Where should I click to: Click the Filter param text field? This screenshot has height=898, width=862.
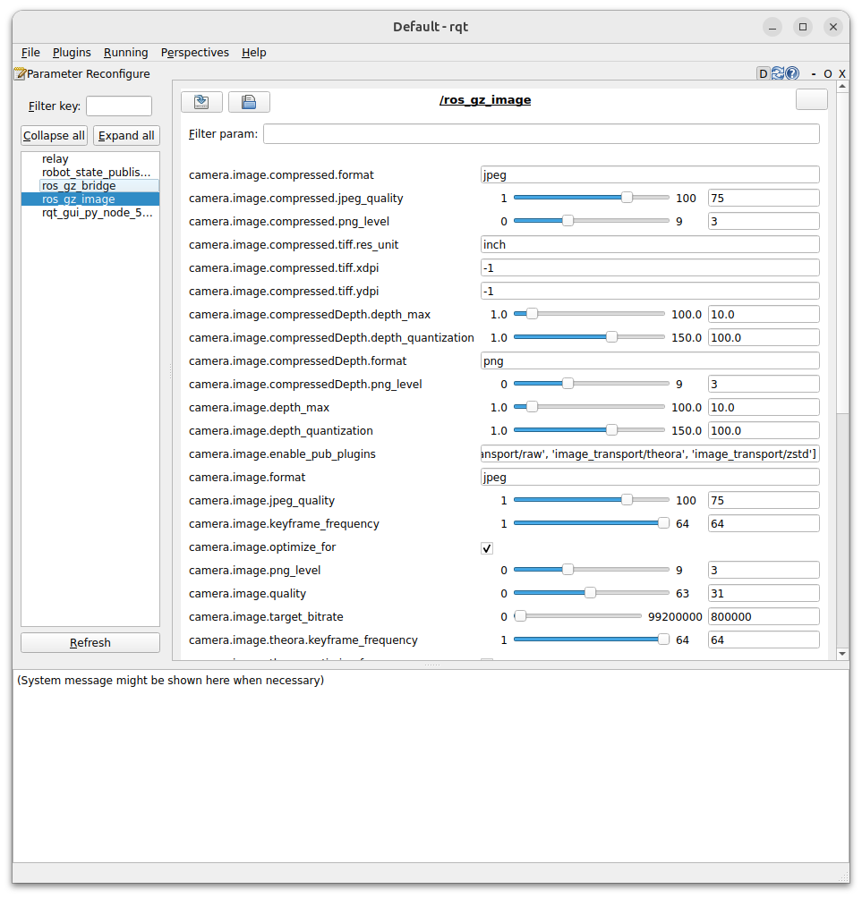pos(541,134)
